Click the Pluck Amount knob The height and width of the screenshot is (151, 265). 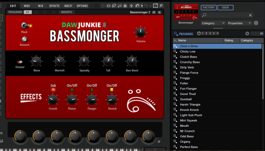[25, 39]
